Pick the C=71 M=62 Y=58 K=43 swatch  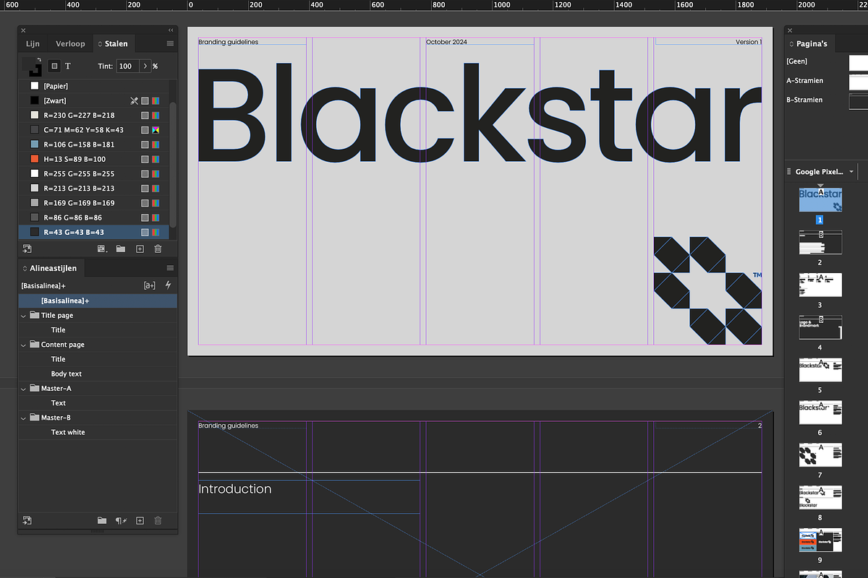pos(94,130)
